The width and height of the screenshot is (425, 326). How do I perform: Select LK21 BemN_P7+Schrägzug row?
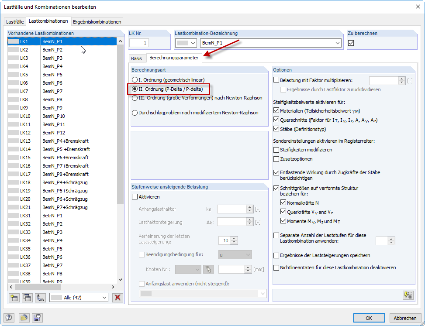point(62,207)
